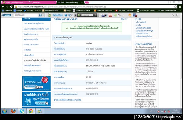
Task: Open the Facebook toolbar icon with notification badge
Action: pyautogui.click(x=135, y=15)
